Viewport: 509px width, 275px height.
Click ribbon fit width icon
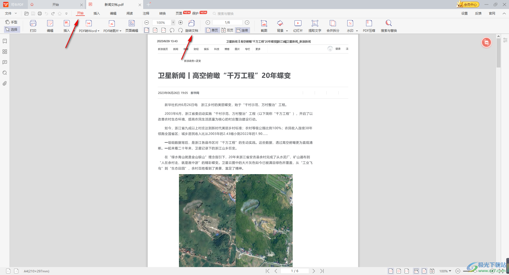tap(164, 30)
